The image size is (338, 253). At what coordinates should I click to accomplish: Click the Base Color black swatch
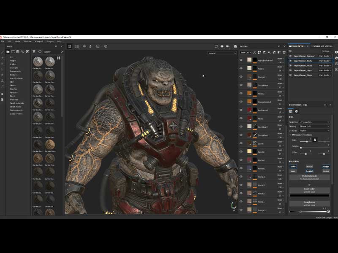click(309, 196)
